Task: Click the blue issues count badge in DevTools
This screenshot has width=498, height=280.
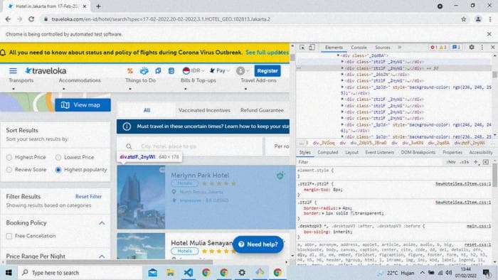Action: 457,47
